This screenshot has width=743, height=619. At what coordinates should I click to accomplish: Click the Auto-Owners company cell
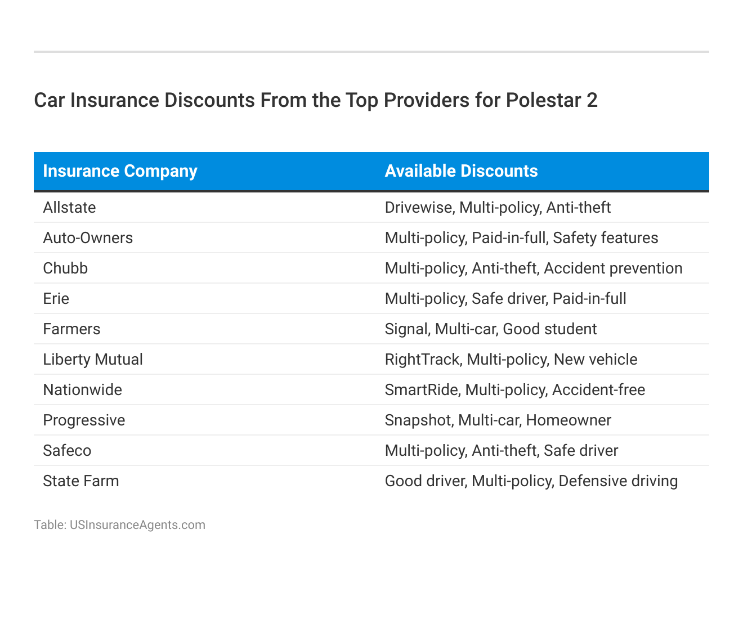[x=88, y=238]
